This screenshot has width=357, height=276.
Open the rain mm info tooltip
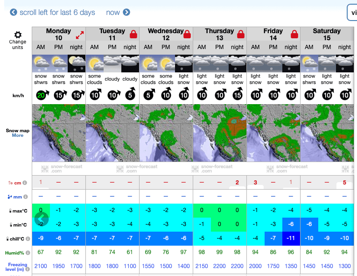25,196
